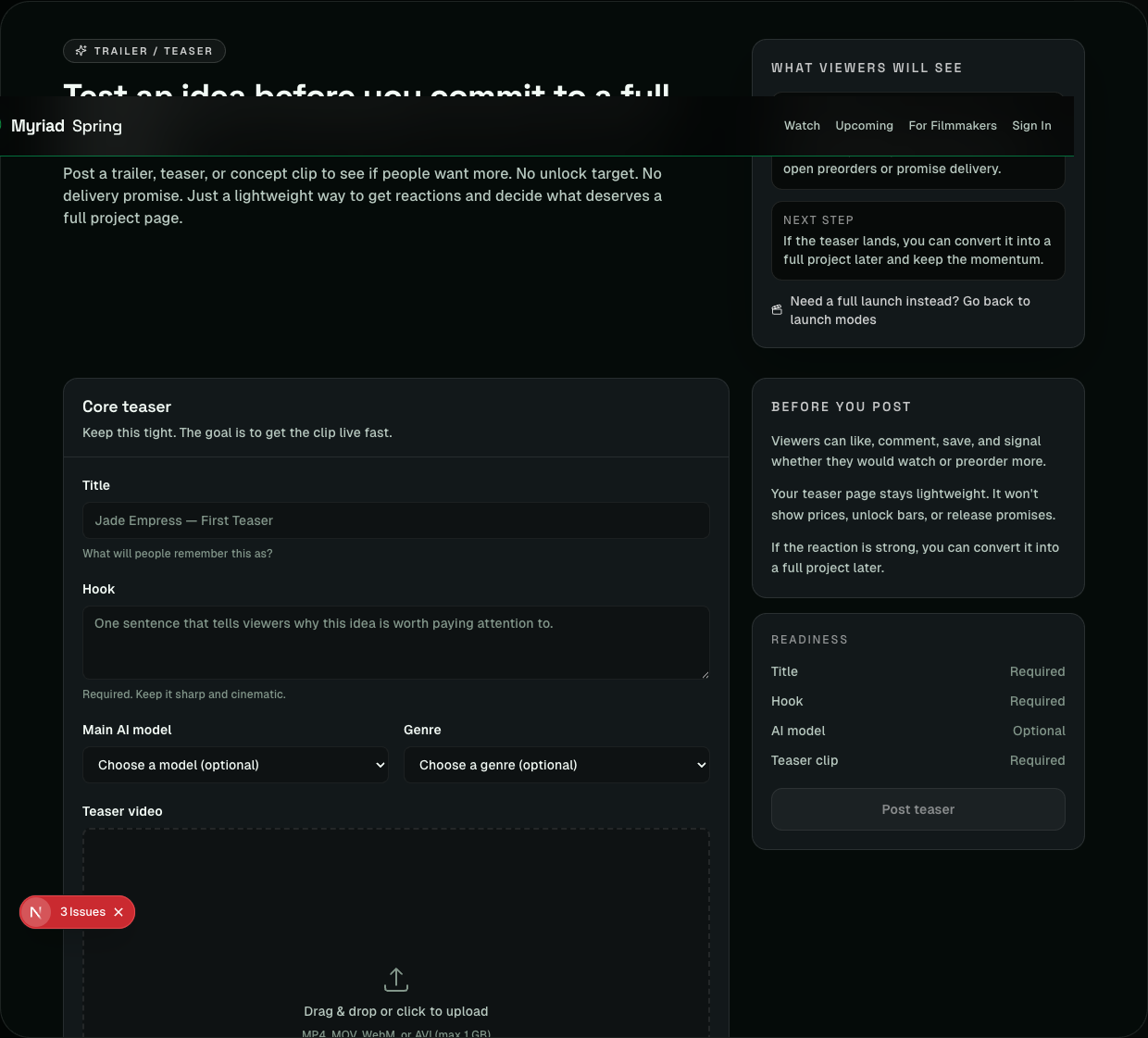
Task: Focus the Title input field
Action: (396, 520)
